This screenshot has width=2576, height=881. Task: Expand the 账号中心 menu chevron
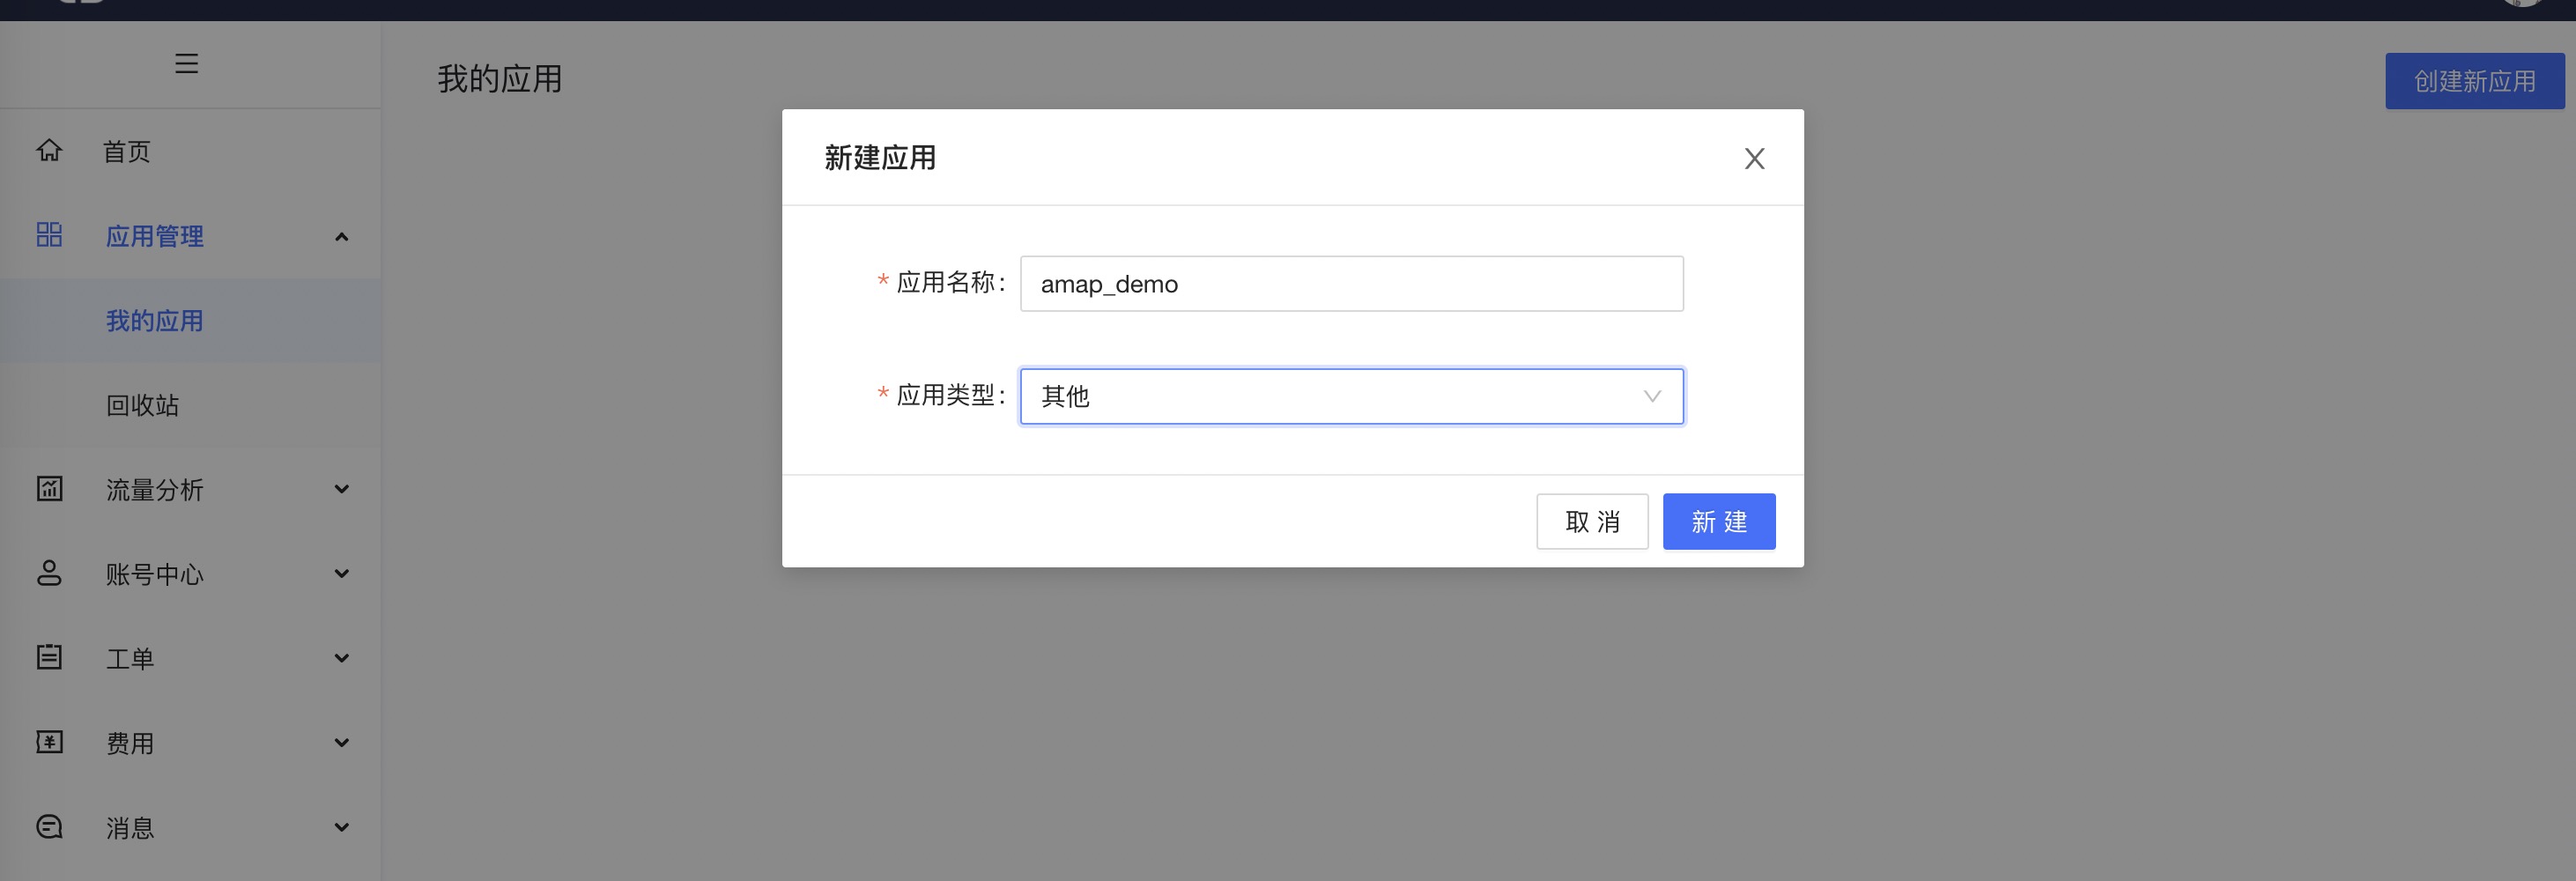click(341, 574)
